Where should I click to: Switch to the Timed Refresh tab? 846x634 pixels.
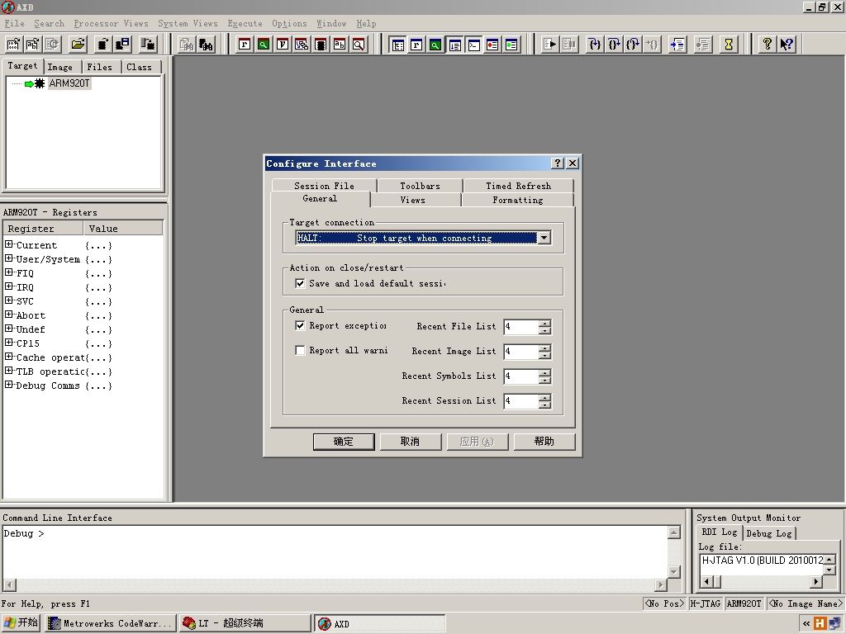click(x=518, y=186)
